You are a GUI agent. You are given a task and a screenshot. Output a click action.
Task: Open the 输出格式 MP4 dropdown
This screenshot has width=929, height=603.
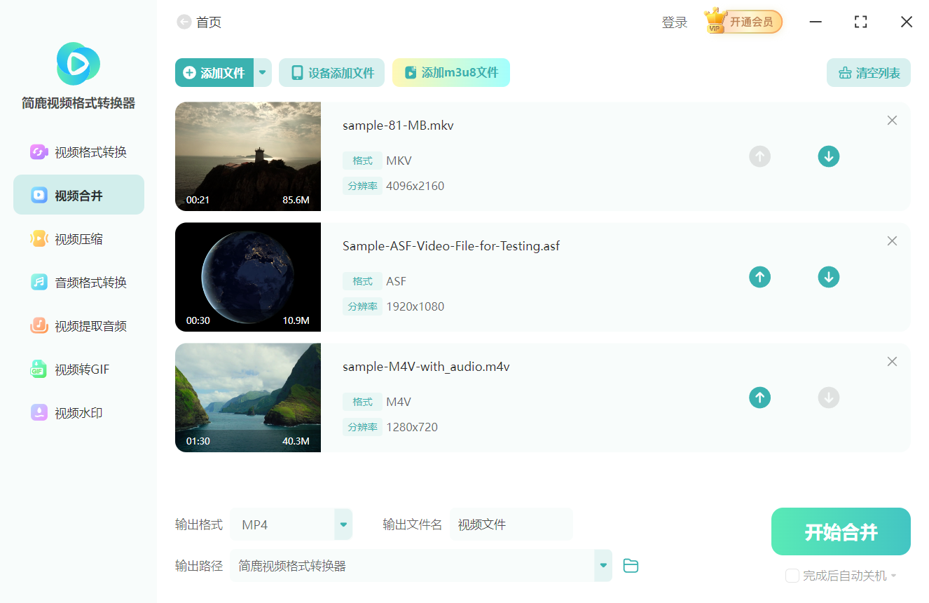343,524
